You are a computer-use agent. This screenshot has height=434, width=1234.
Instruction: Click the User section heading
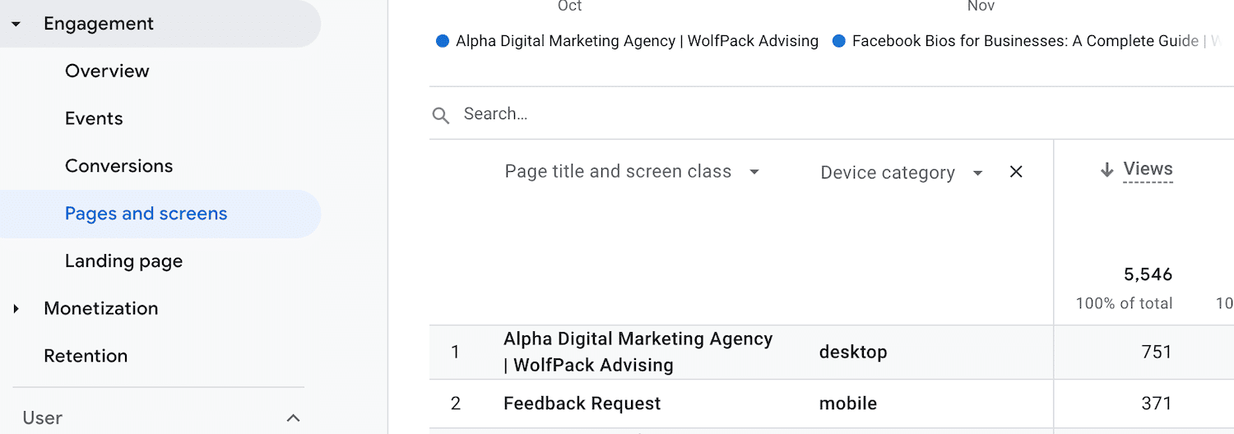[x=43, y=418]
